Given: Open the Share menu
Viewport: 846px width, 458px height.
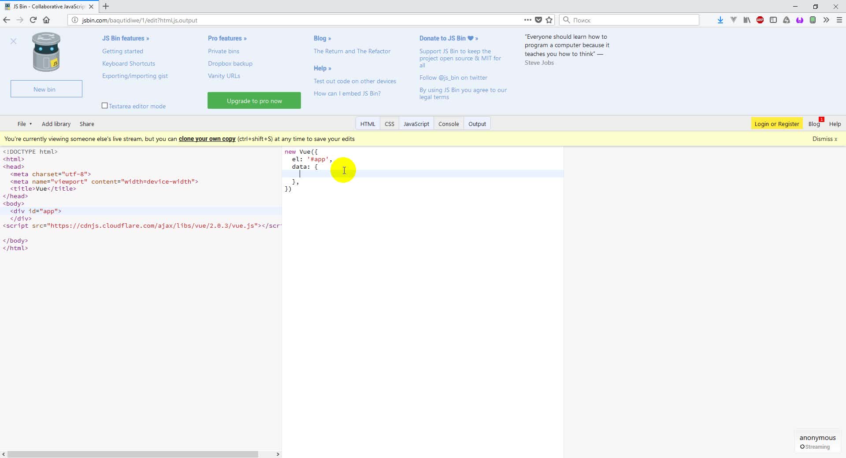Looking at the screenshot, I should pos(87,124).
